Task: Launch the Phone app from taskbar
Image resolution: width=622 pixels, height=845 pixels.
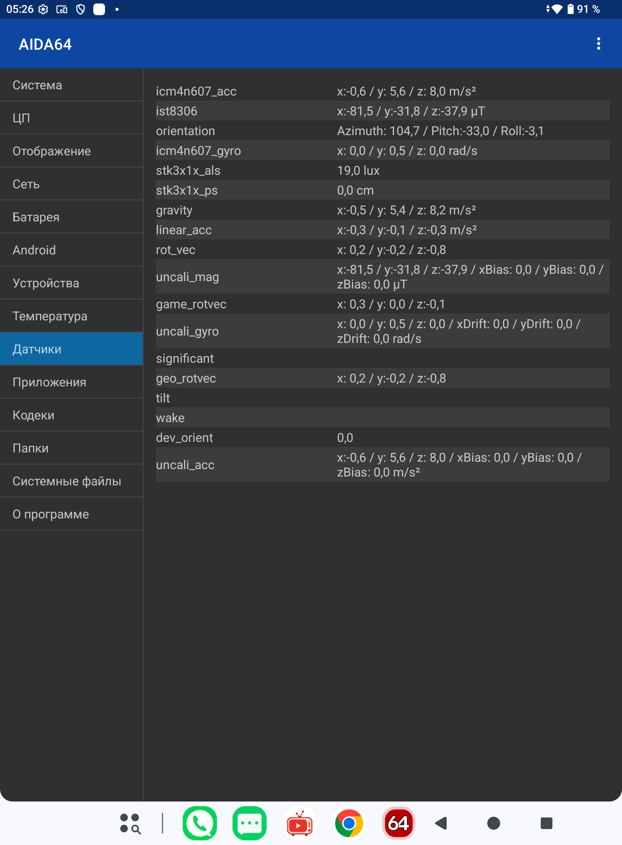Action: [200, 823]
